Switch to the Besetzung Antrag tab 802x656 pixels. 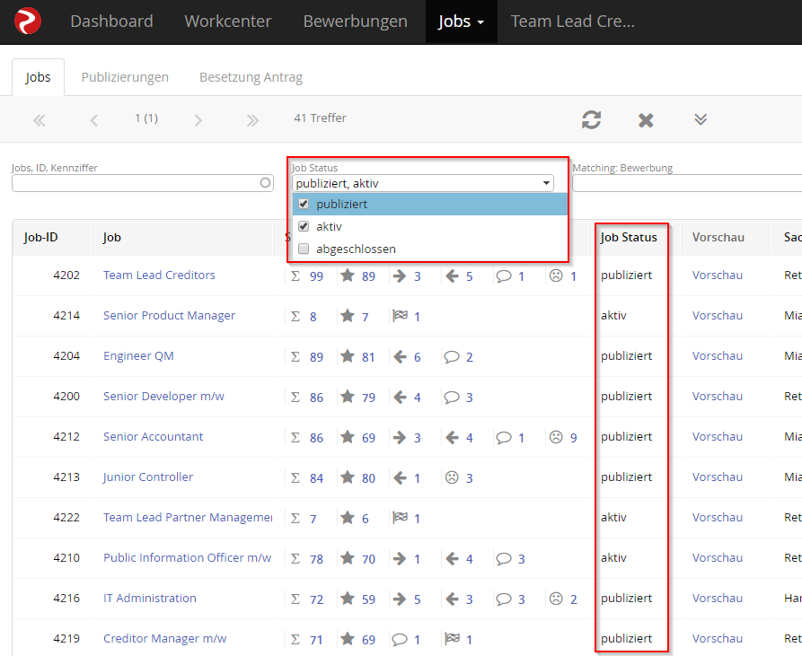coord(251,77)
